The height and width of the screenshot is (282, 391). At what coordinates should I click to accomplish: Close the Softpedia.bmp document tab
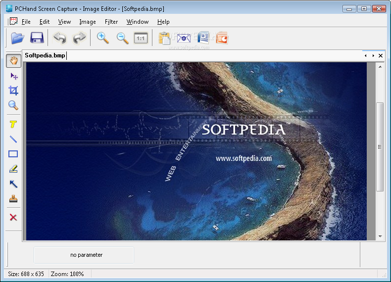pyautogui.click(x=381, y=55)
